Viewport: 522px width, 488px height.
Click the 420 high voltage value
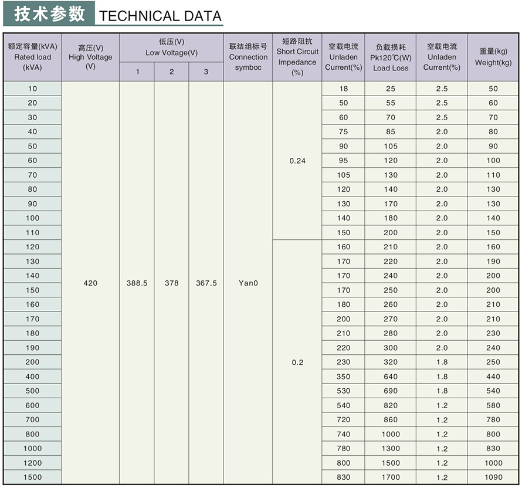click(x=90, y=283)
